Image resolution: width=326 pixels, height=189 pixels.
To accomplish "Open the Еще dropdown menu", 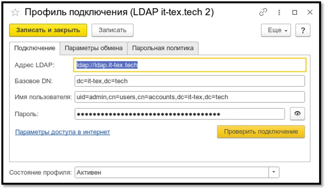I will (x=275, y=30).
